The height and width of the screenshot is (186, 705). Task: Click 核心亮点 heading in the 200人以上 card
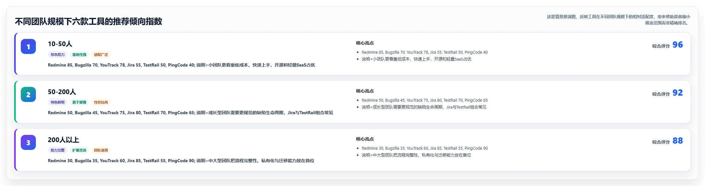[365, 139]
